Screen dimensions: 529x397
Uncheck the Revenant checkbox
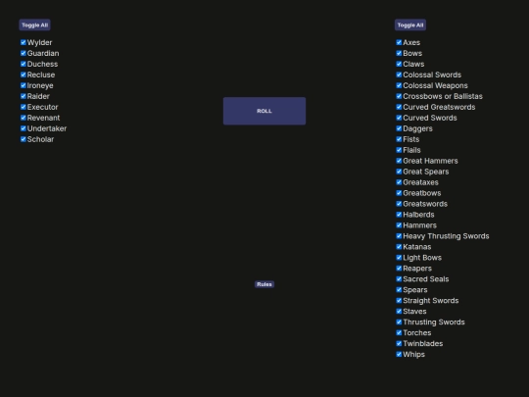[24, 118]
